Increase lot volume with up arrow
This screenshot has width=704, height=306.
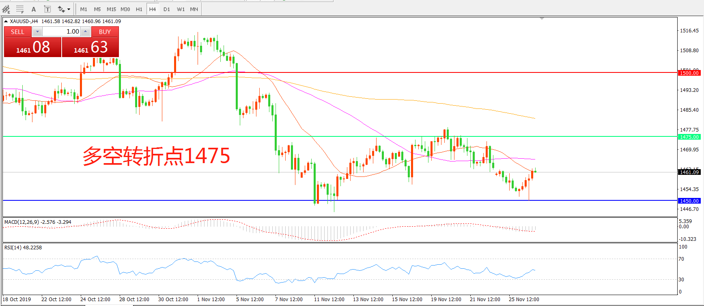(86, 32)
